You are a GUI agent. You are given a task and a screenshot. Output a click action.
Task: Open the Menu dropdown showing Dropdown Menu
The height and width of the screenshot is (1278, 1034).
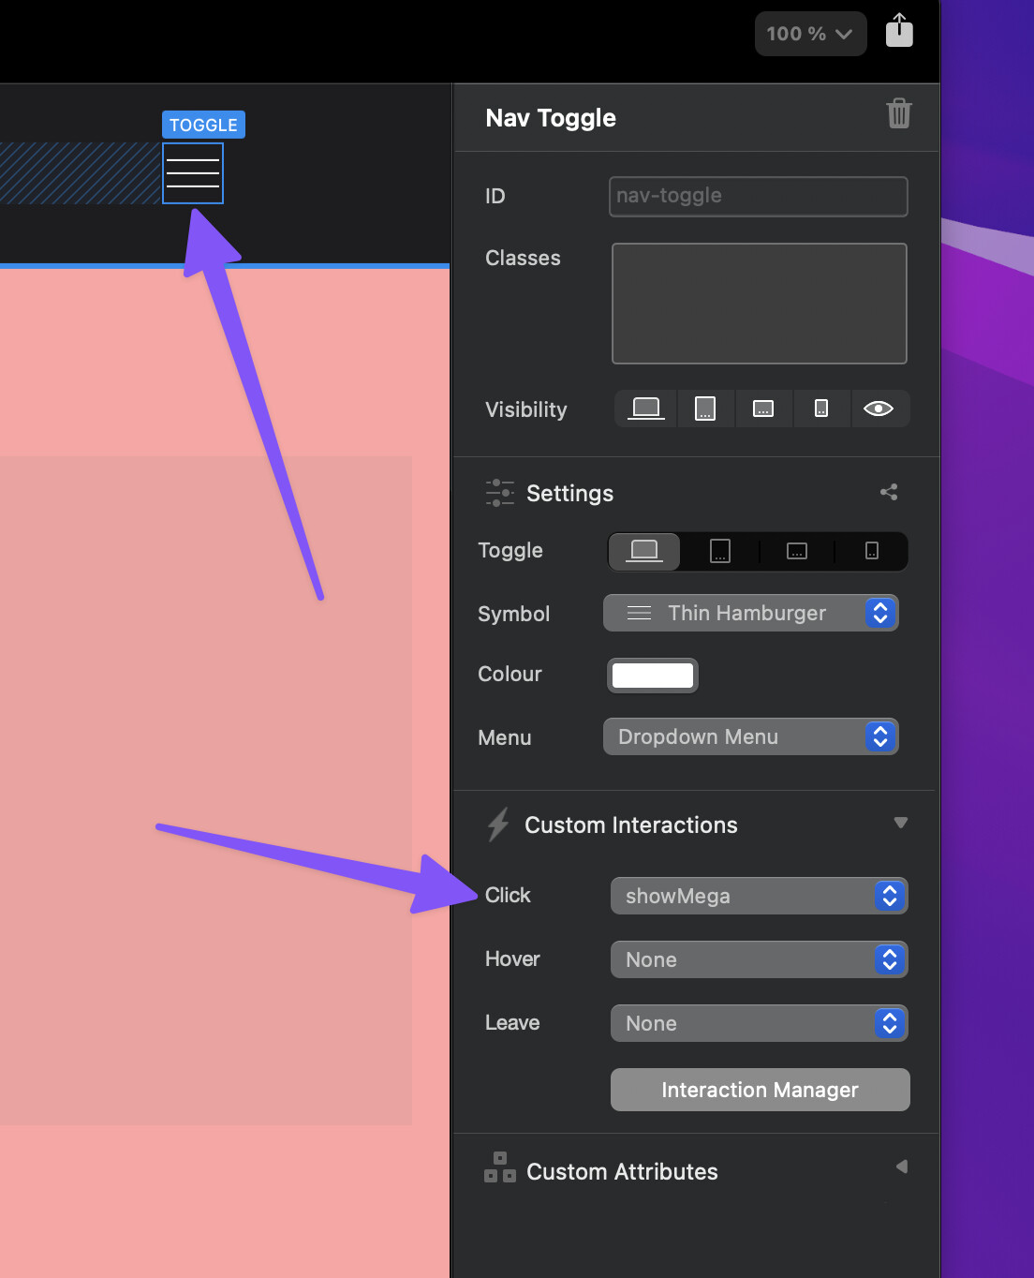click(x=750, y=737)
